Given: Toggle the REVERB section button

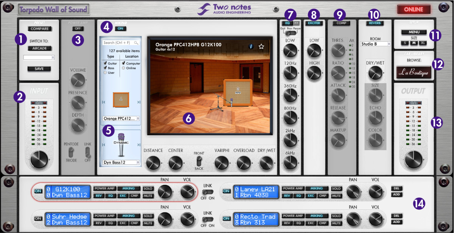Looking at the screenshot, I should [375, 23].
